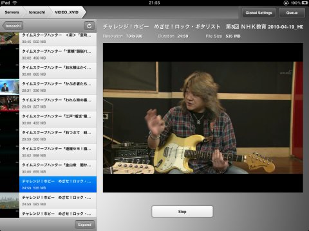Open the Servers breadcrumb
The height and width of the screenshot is (231, 309).
click(12, 12)
